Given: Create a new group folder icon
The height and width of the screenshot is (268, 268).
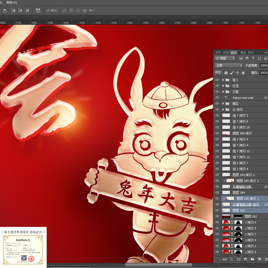Looking at the screenshot, I should click(x=253, y=259).
